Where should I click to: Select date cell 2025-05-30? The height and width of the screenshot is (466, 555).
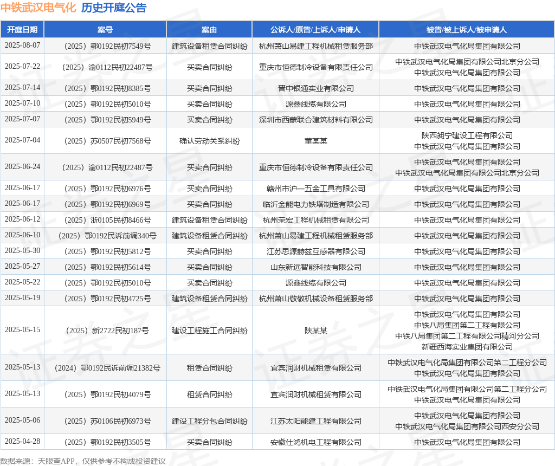pos(22,250)
